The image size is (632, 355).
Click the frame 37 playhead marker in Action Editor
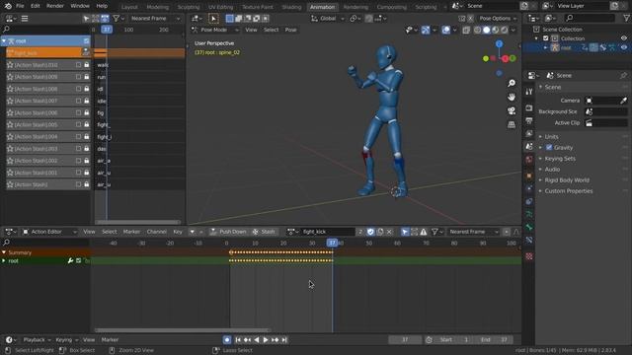332,243
